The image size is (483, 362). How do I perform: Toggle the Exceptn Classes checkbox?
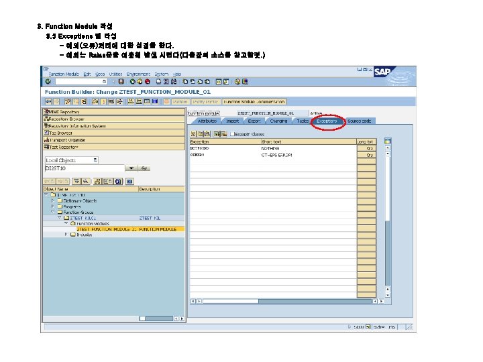233,134
